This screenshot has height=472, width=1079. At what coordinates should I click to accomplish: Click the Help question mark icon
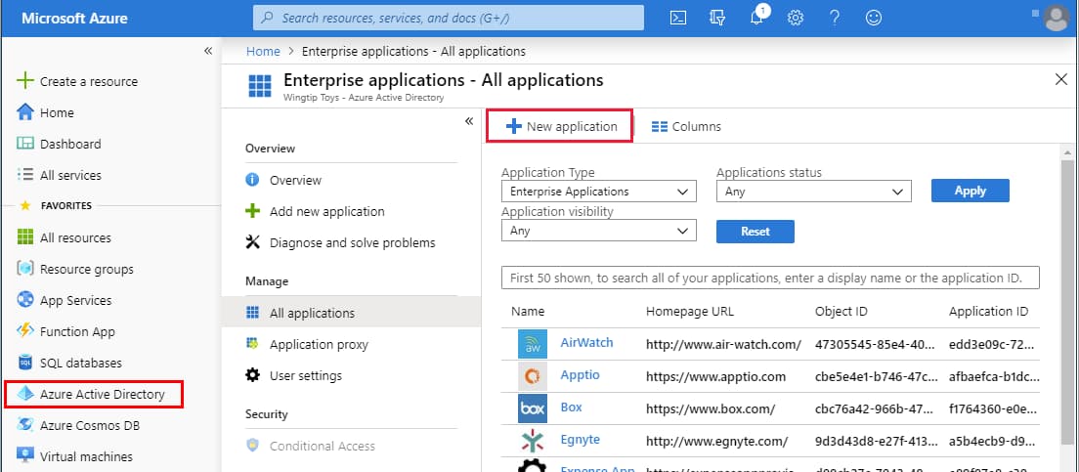835,18
